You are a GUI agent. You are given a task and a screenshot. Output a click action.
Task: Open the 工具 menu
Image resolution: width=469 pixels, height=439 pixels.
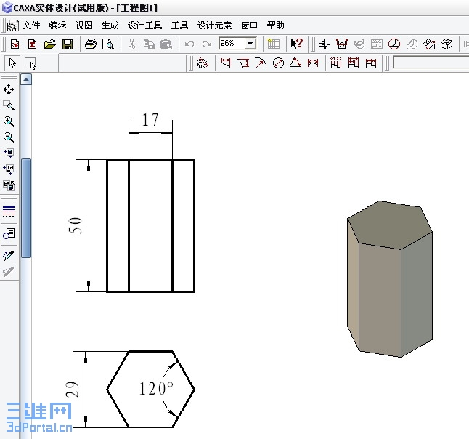[x=179, y=25]
